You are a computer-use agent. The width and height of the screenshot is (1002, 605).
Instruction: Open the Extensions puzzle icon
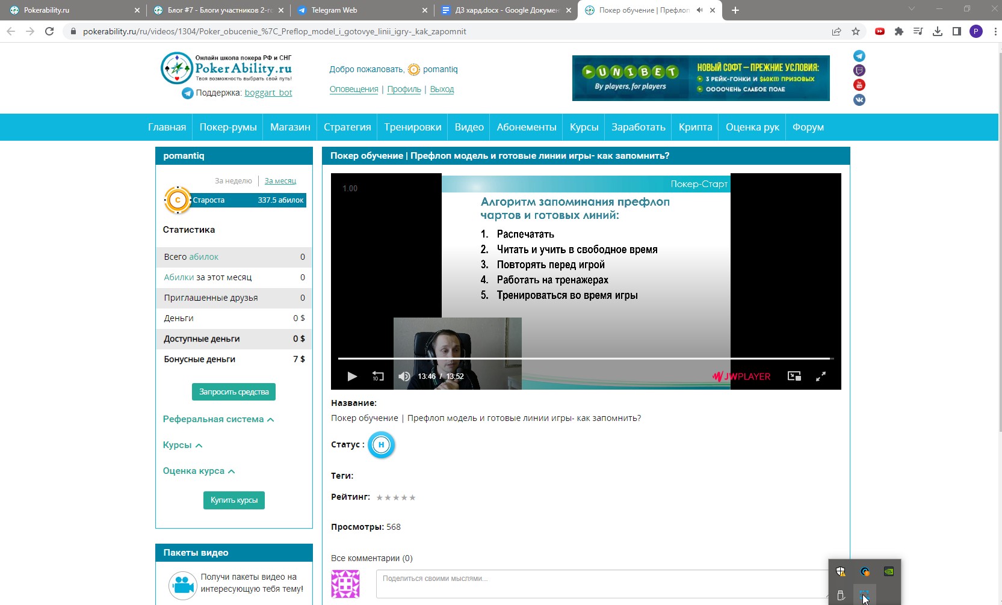pos(899,31)
